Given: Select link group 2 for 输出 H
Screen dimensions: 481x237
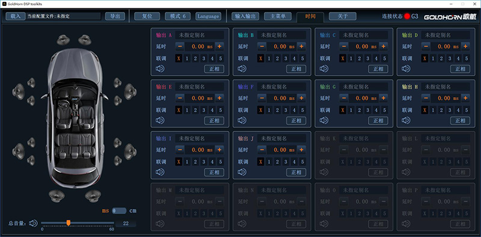Looking at the screenshot, I should (x=441, y=110).
